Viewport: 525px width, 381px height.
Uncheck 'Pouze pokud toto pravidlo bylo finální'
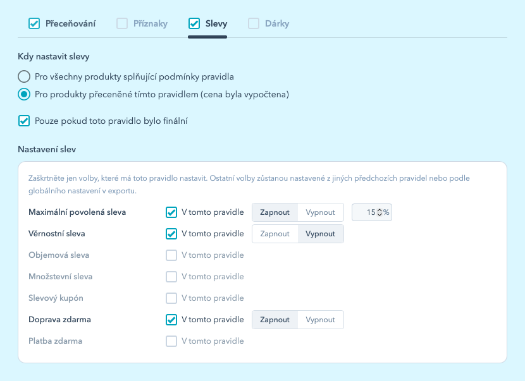click(24, 121)
